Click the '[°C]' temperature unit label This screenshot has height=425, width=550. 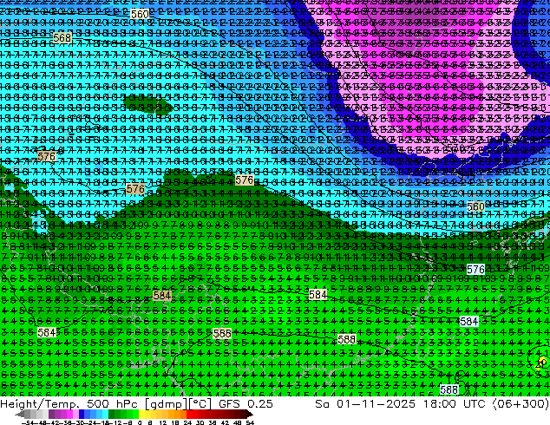tap(200, 403)
